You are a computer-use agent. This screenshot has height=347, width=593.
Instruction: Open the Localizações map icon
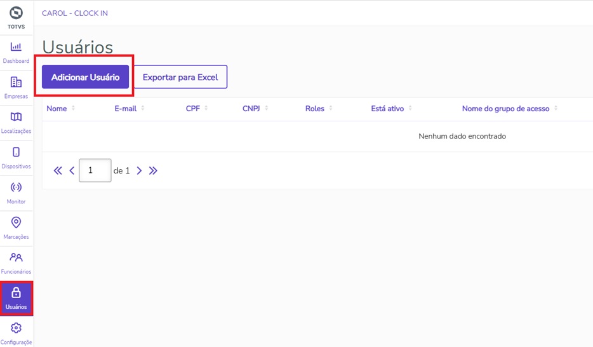16,117
